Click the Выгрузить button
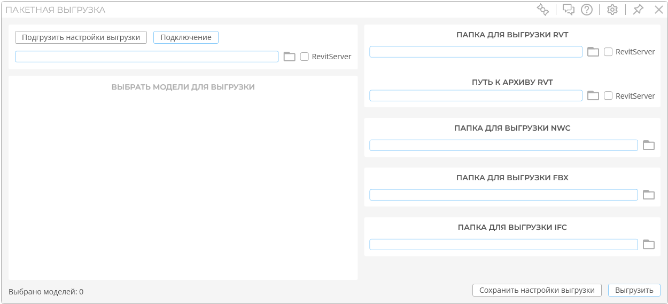 pos(634,290)
